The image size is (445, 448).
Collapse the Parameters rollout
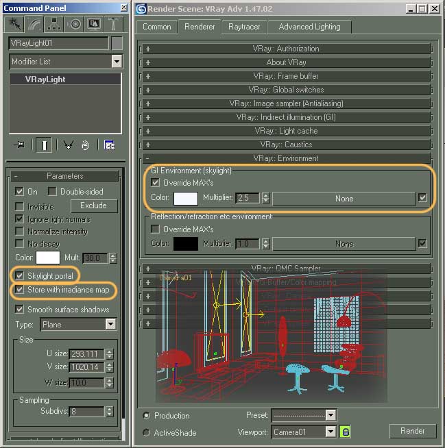64,176
